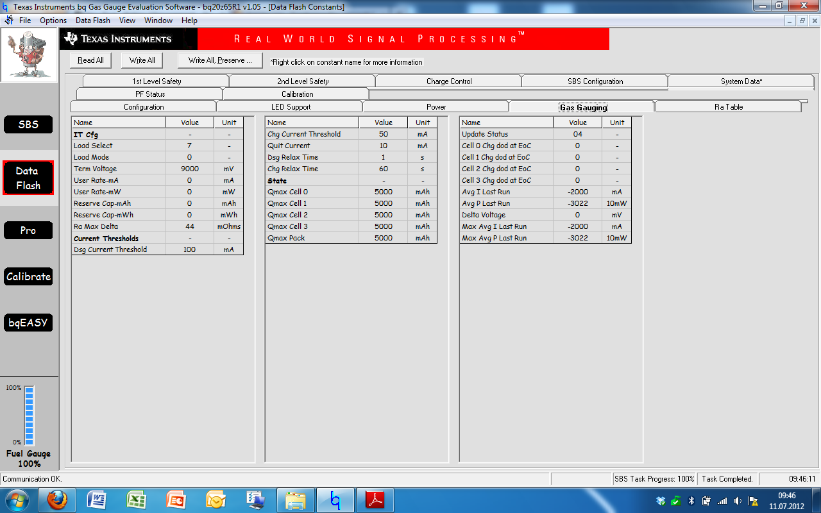Screen dimensions: 821x513
Task: Switch to the SBS Configuration tab
Action: [x=595, y=81]
